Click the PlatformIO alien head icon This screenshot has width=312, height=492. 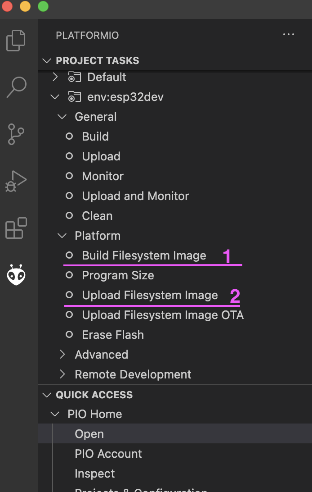tap(16, 274)
